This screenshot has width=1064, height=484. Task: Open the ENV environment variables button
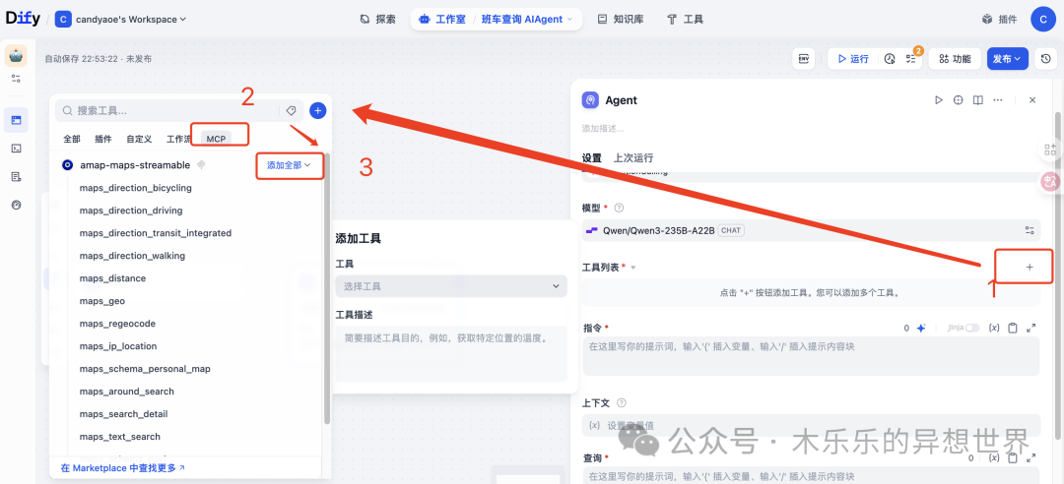(804, 59)
